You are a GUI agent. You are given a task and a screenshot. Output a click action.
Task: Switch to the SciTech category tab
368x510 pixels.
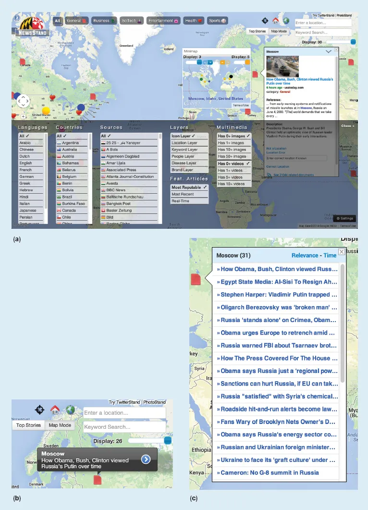(131, 21)
